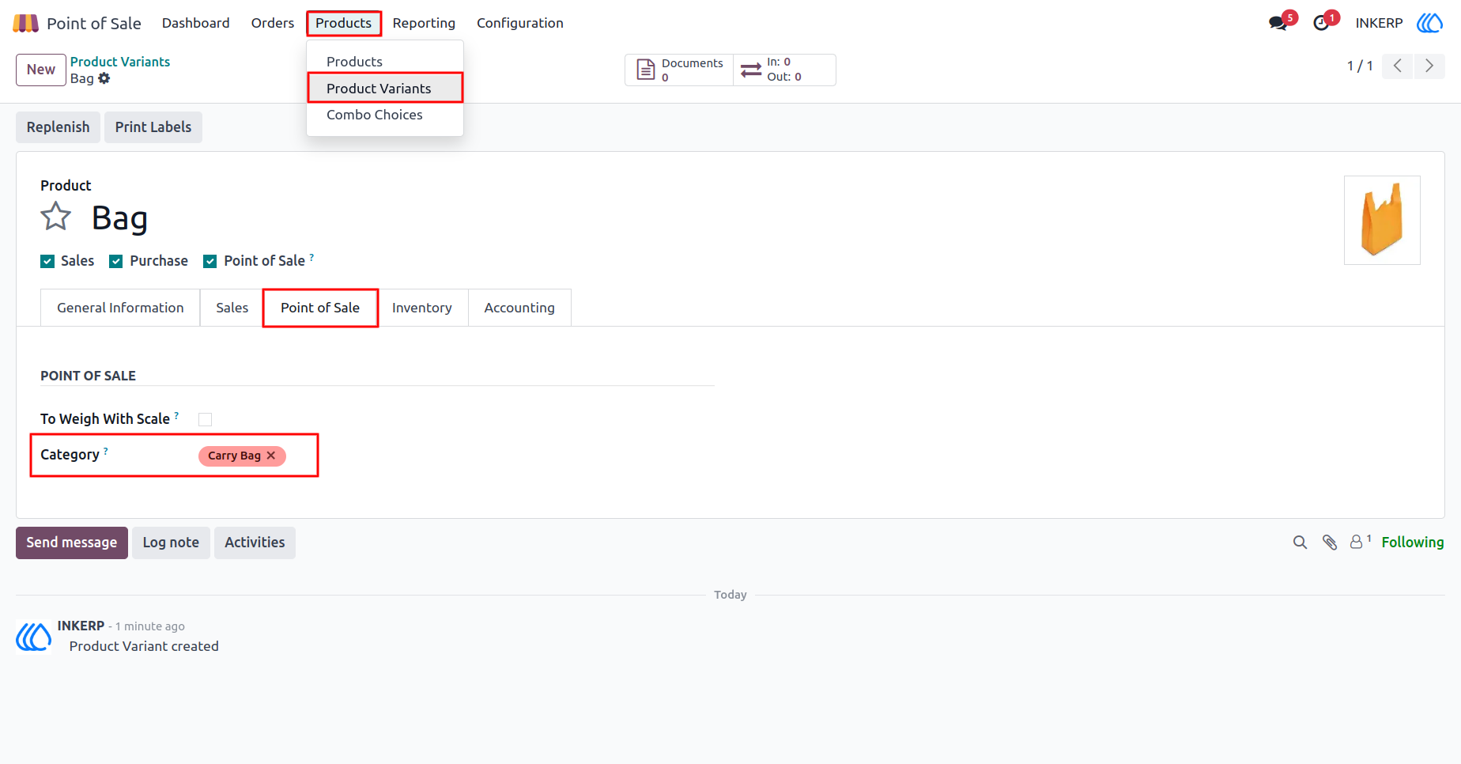The image size is (1461, 764).
Task: Enable To Weigh With Scale checkbox
Action: (x=206, y=420)
